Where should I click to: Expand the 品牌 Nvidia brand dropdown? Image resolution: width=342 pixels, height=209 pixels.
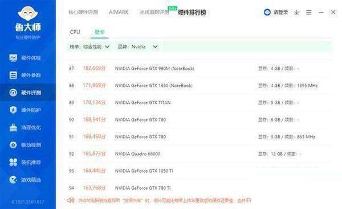pyautogui.click(x=137, y=47)
